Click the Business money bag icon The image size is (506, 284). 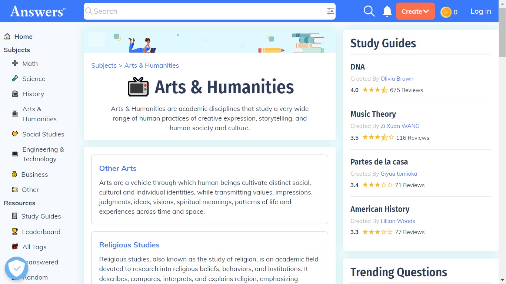[14, 174]
